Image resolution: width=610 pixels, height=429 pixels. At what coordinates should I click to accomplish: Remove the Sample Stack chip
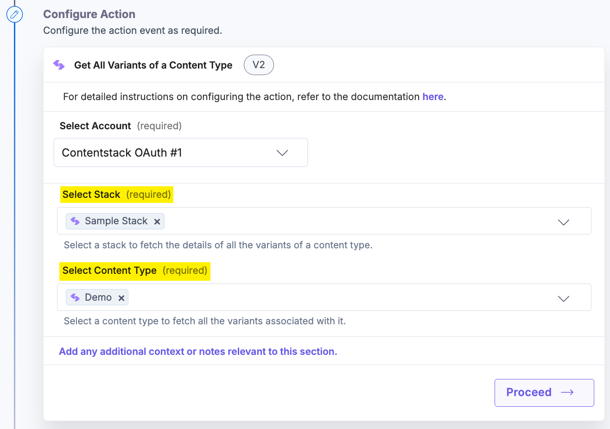coord(157,221)
